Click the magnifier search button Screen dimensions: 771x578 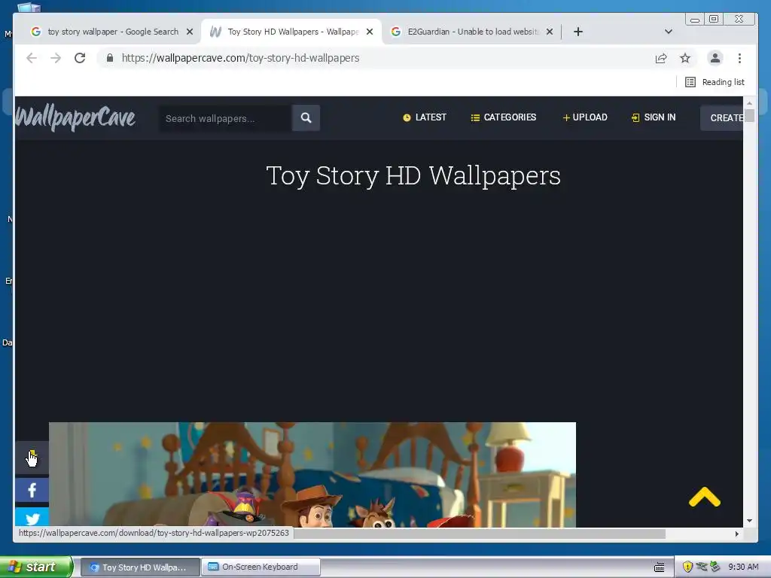(x=306, y=118)
